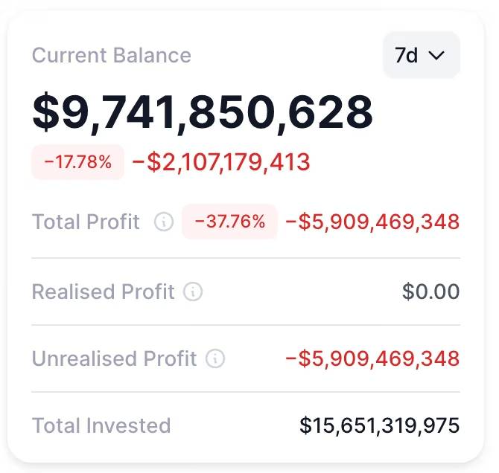This screenshot has height=473, width=499.
Task: Open the 7d time range dropdown
Action: [x=421, y=55]
